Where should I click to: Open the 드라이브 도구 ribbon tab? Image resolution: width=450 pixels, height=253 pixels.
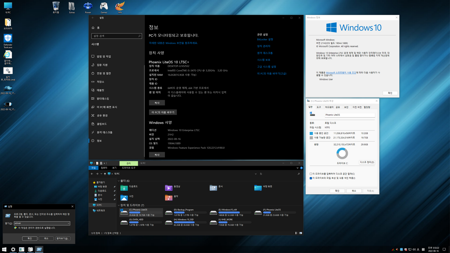129,168
